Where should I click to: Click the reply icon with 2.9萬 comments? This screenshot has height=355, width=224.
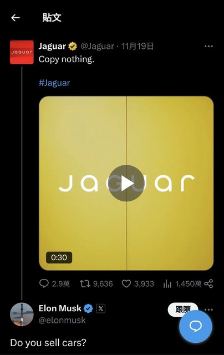[44, 283]
